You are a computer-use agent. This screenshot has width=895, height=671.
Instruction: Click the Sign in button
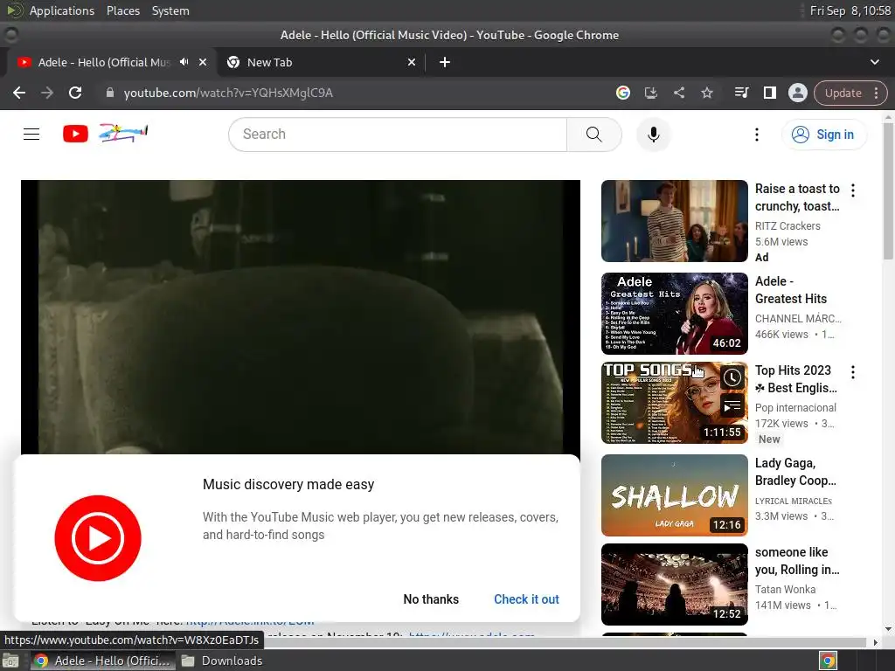pos(823,135)
